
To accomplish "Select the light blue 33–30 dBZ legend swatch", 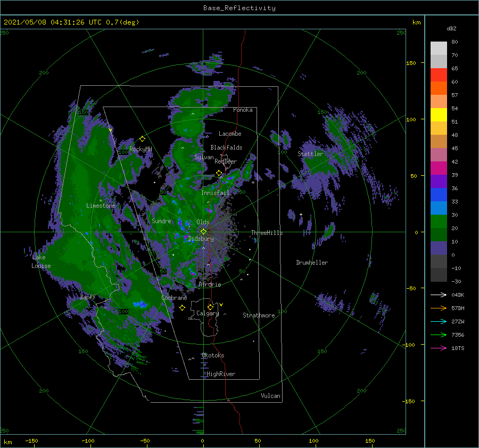I will click(x=439, y=208).
